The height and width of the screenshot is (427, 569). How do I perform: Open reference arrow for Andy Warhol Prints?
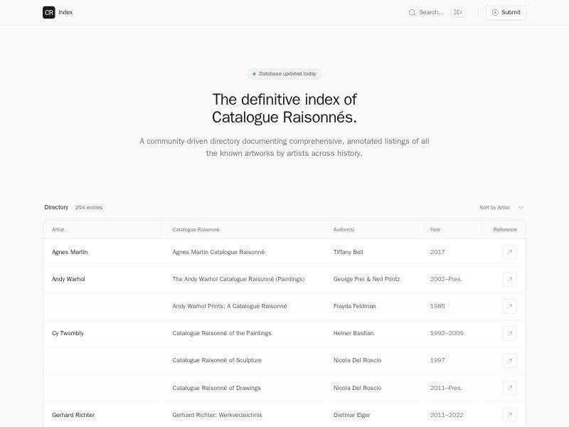point(509,306)
